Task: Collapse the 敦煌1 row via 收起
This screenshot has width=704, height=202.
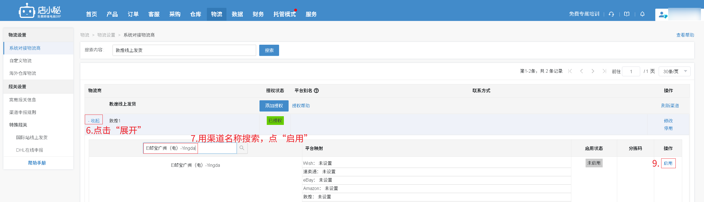Action: [94, 120]
